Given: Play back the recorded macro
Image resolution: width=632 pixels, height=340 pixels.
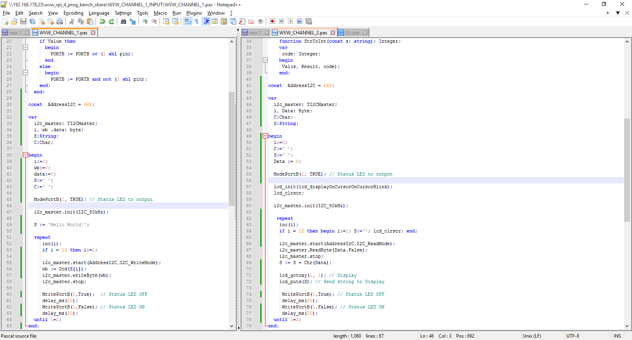Looking at the screenshot, I should coord(291,21).
